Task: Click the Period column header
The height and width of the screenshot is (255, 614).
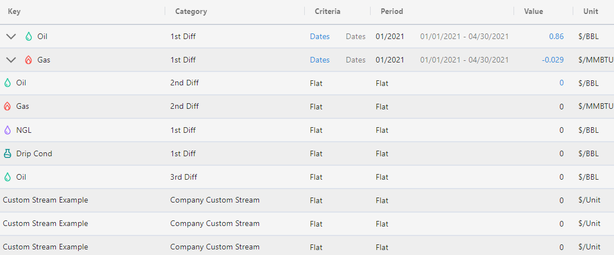Action: [x=392, y=11]
